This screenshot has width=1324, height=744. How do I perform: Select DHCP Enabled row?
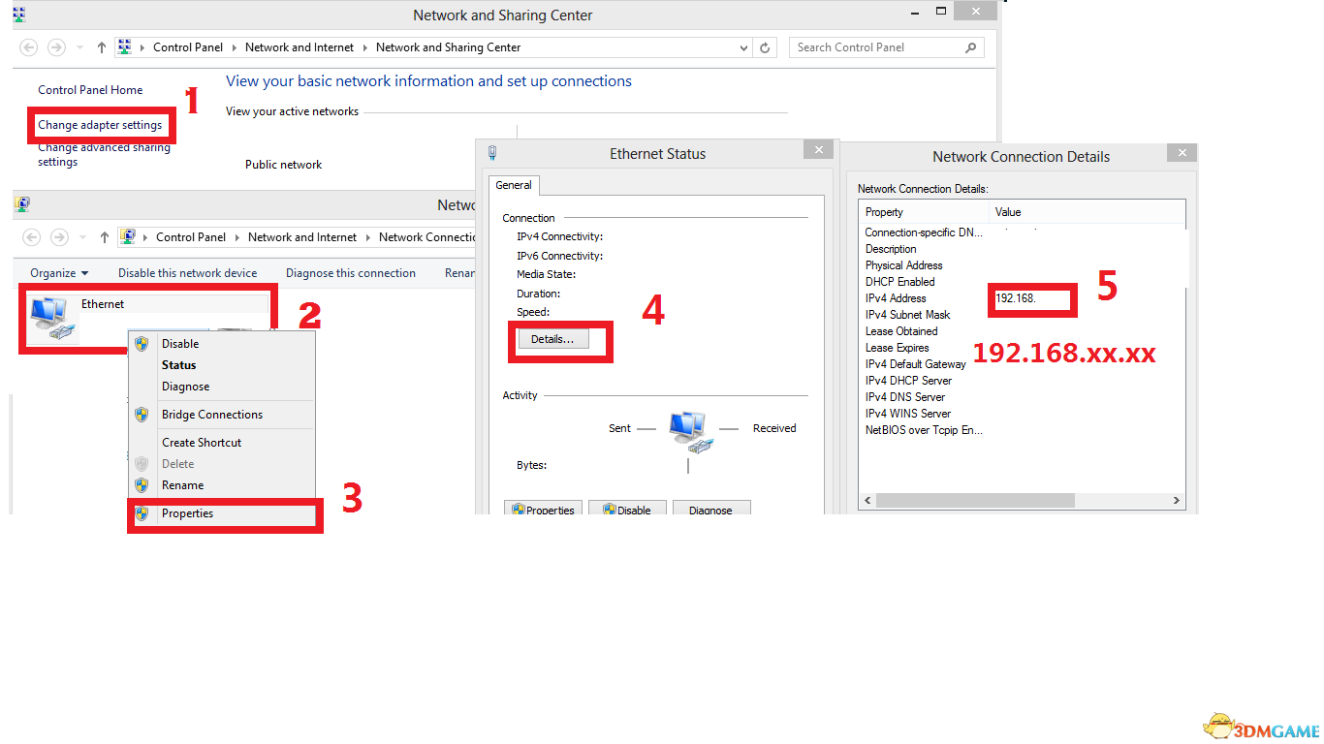pos(1022,282)
